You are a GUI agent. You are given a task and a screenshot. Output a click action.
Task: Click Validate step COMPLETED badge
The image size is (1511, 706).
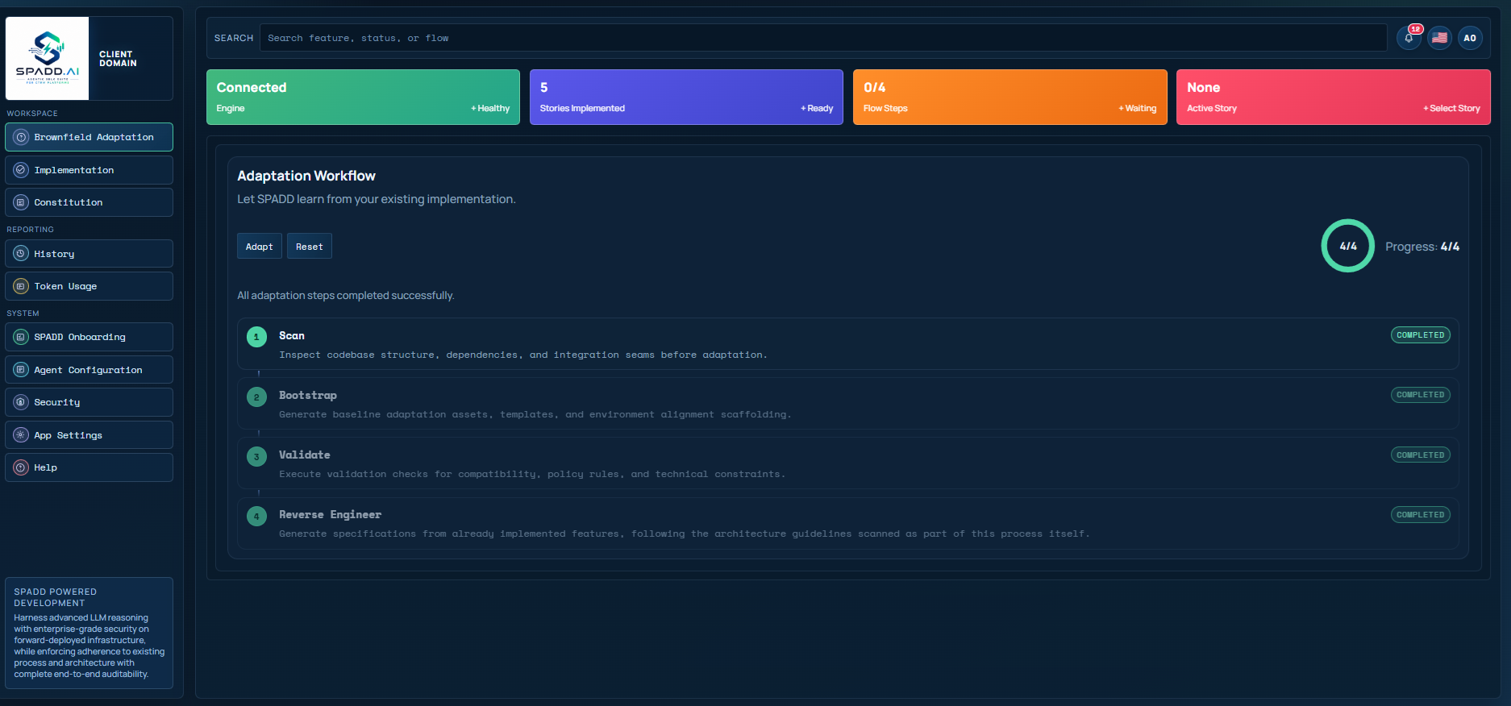coord(1420,455)
